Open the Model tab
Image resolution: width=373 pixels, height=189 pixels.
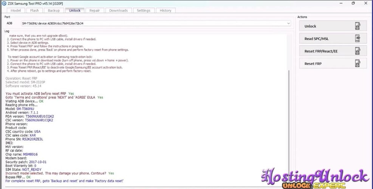16,11
